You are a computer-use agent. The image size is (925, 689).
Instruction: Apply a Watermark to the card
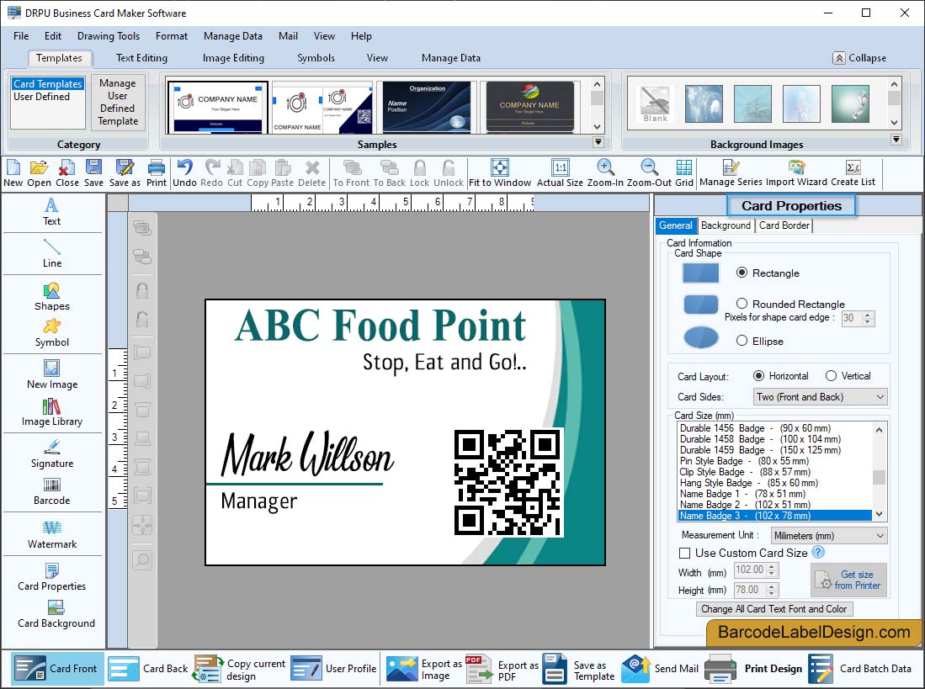click(52, 534)
